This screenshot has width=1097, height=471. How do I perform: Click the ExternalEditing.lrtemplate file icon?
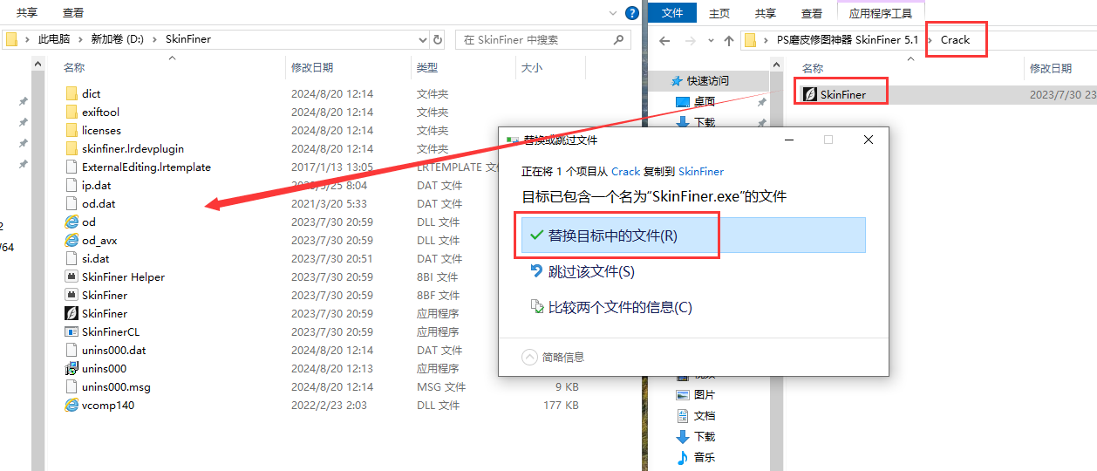tap(72, 167)
